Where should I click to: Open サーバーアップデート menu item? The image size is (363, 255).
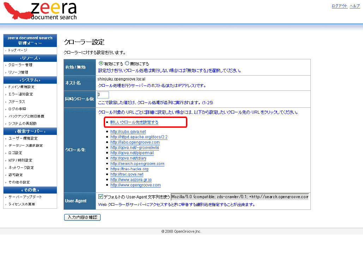pyautogui.click(x=25, y=197)
